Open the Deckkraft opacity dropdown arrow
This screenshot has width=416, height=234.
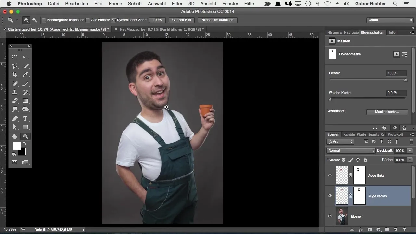410,151
